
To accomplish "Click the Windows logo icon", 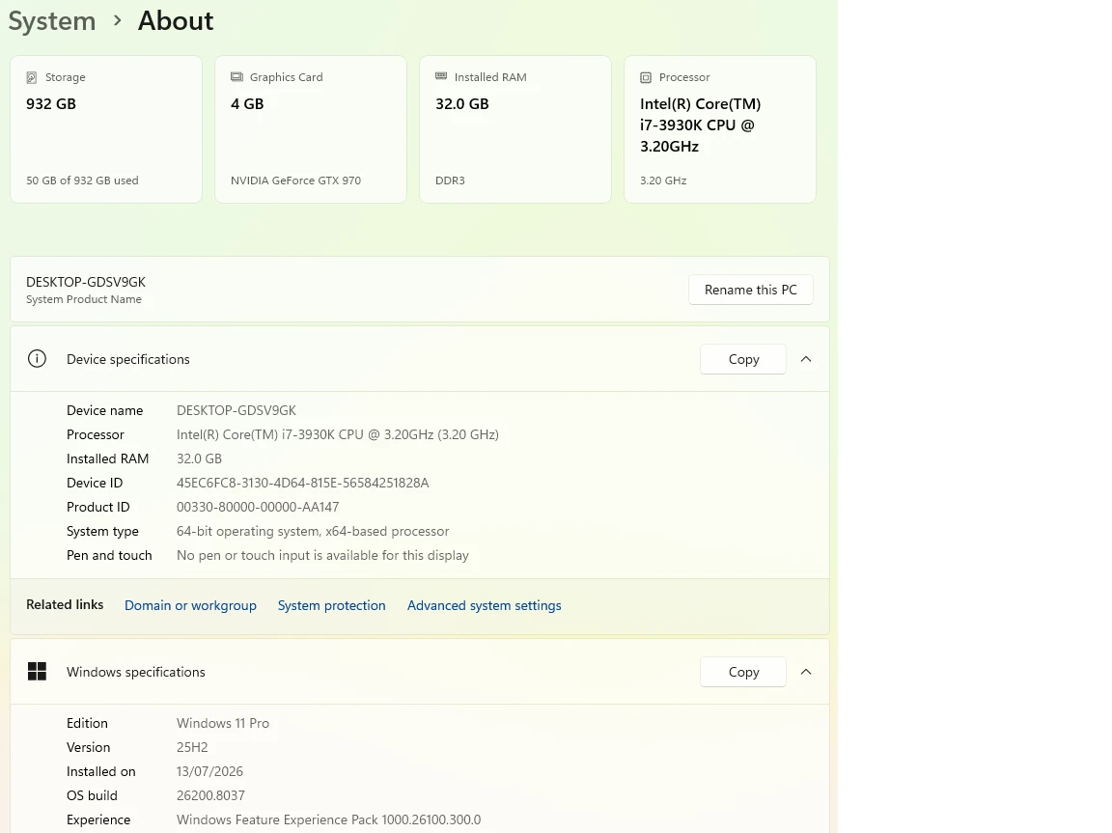I will tap(37, 672).
